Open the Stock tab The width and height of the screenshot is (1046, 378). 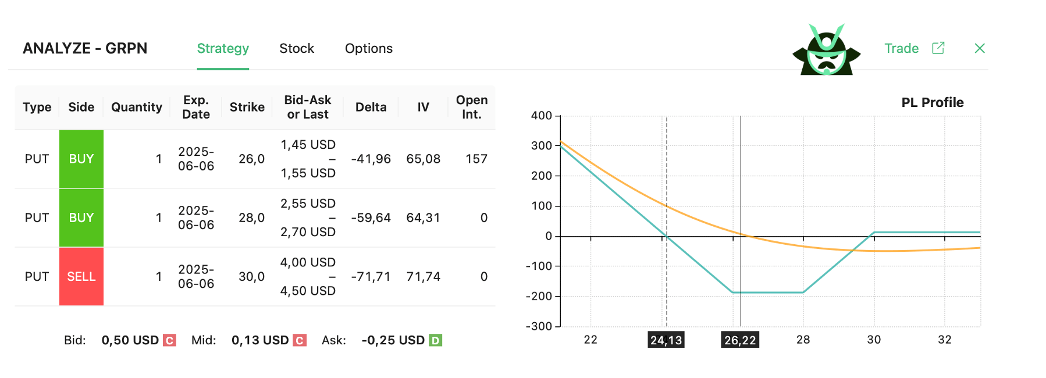297,48
